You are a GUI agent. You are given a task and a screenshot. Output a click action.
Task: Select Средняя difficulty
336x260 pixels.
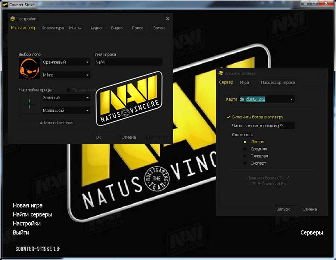(x=245, y=149)
